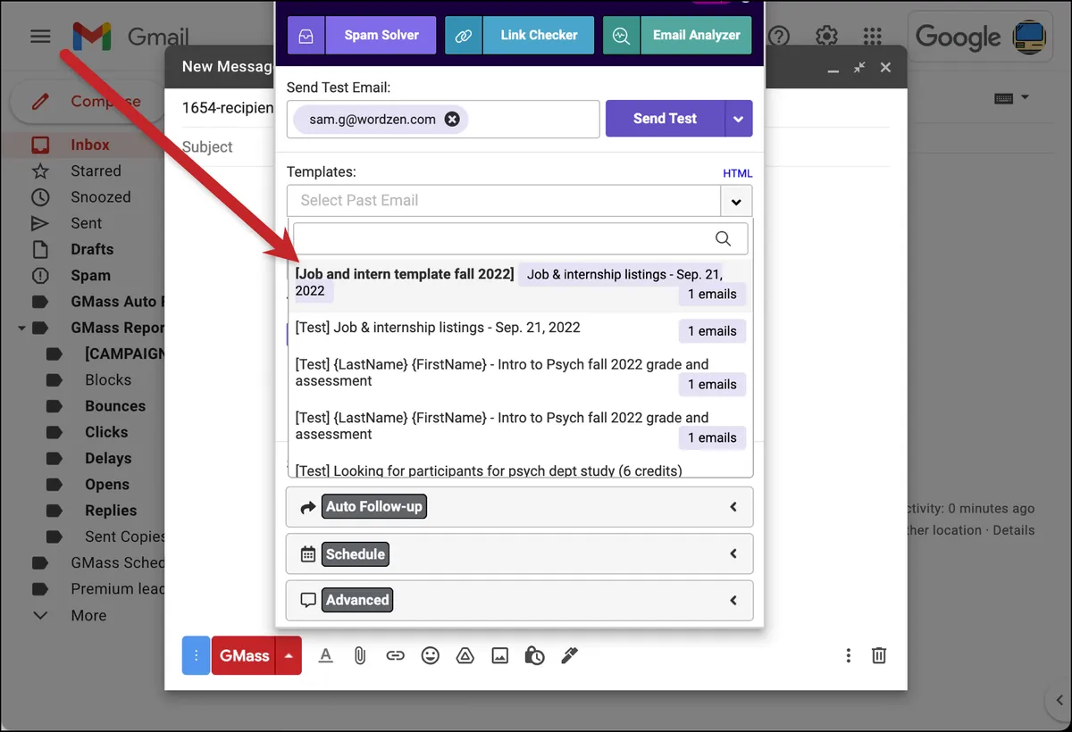Discard draft trash icon

point(879,655)
